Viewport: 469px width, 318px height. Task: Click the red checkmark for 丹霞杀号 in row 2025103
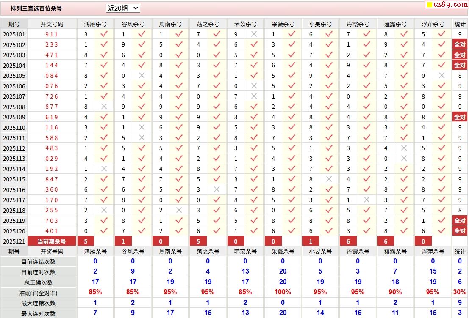coord(367,55)
